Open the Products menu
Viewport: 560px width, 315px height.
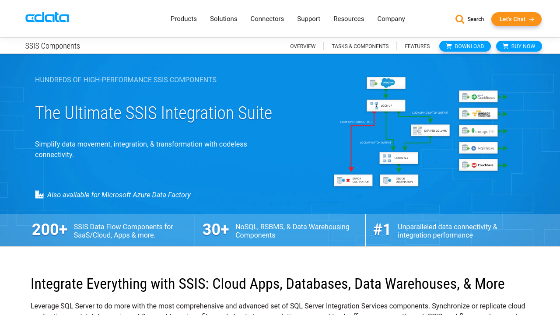[x=183, y=19]
